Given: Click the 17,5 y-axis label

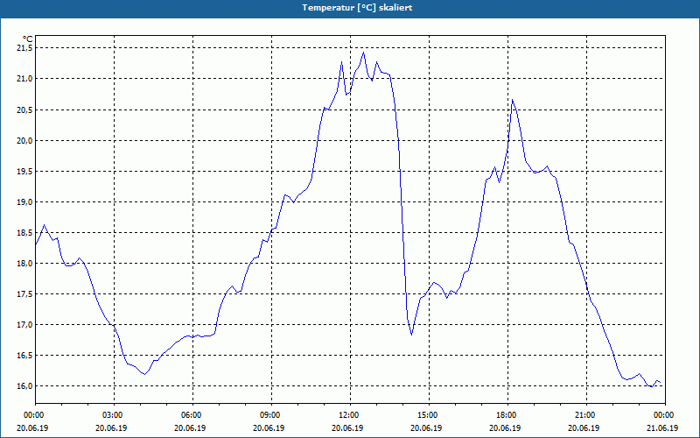Looking at the screenshot, I should (24, 294).
